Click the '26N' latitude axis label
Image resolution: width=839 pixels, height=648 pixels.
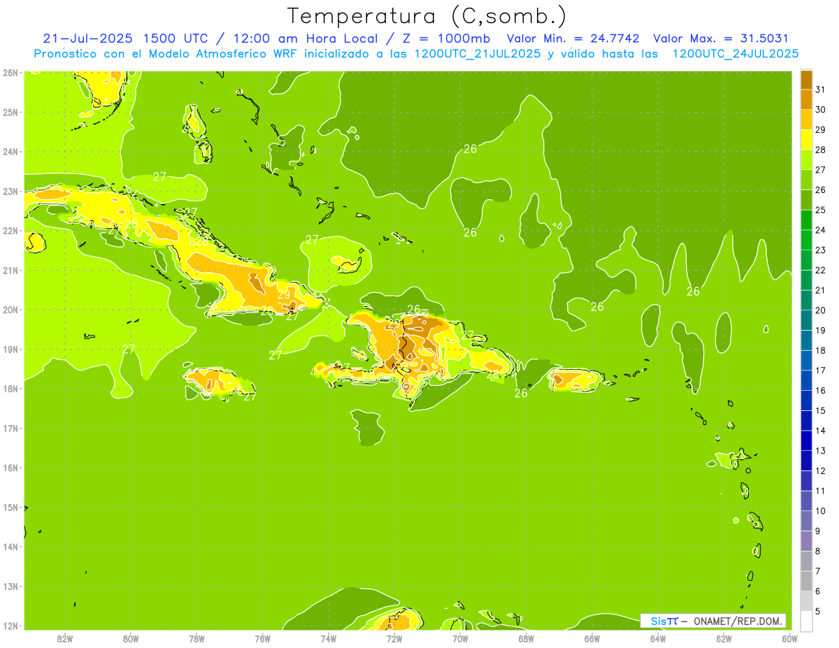[10, 72]
